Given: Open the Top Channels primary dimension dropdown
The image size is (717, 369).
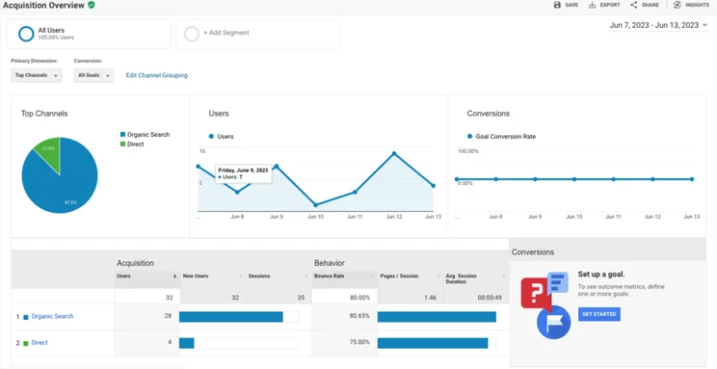Looking at the screenshot, I should [x=36, y=75].
